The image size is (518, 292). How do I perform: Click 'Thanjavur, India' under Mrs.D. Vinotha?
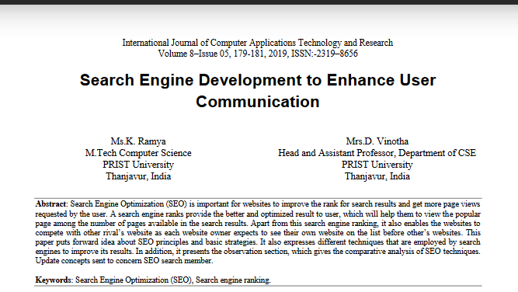point(377,176)
